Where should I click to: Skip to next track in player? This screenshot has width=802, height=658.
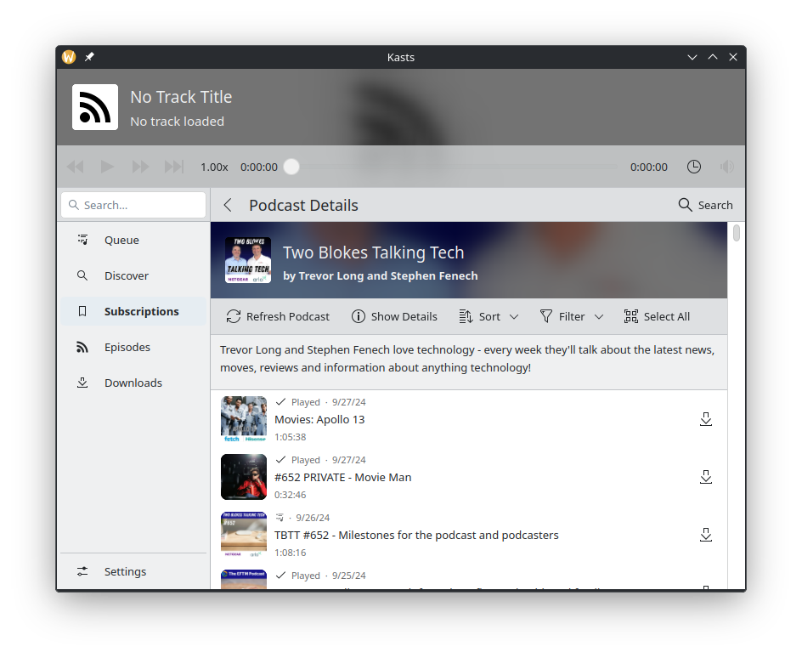(x=173, y=167)
